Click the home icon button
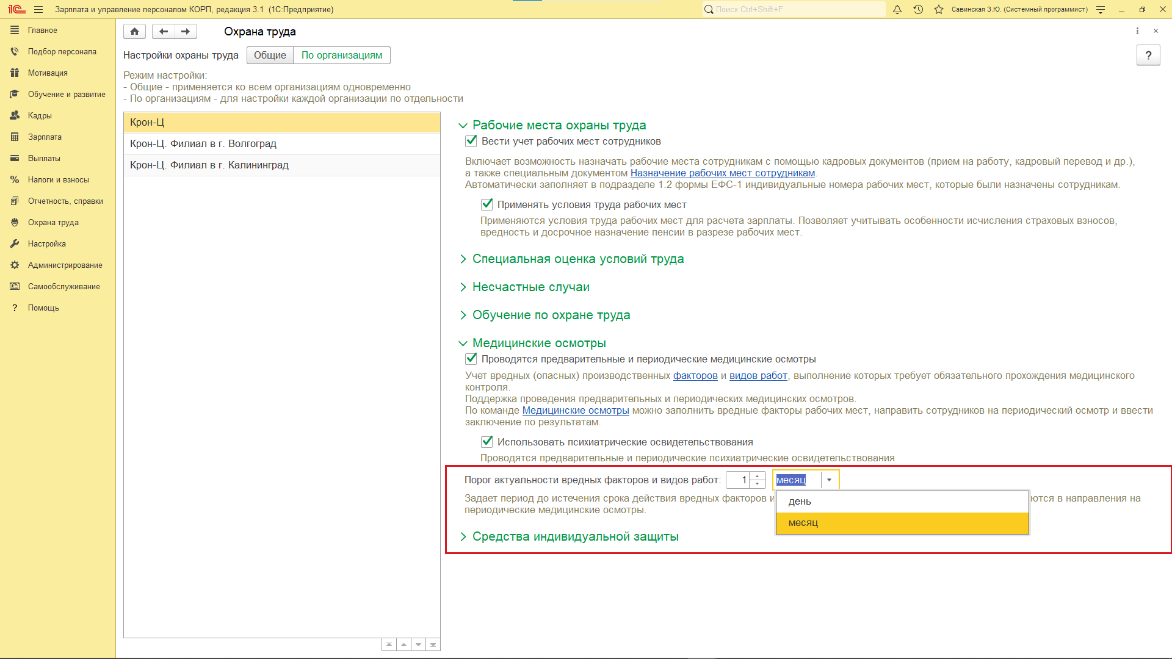Screen dimensions: 1172x659 pos(134,31)
